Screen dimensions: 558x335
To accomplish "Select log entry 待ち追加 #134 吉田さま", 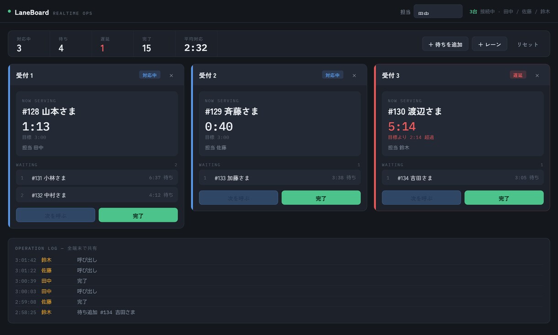I will [279, 313].
